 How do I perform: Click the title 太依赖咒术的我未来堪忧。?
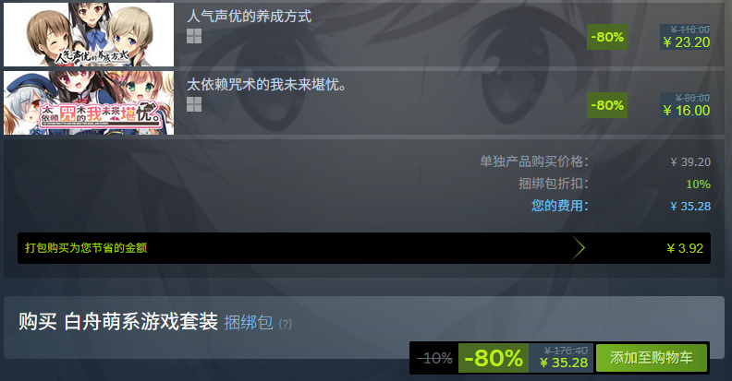pyautogui.click(x=266, y=85)
